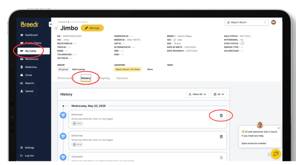Screen dimensions: 296x165
Task: Open Dashboard from the sidebar
Action: coord(31,35)
